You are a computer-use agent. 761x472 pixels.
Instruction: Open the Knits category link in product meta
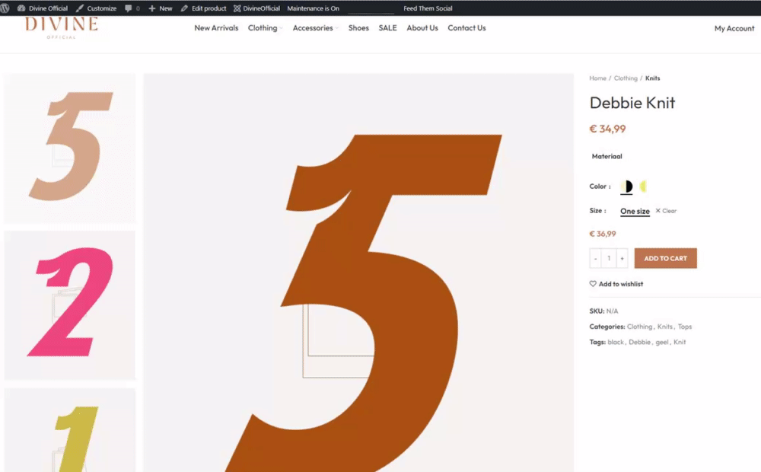pyautogui.click(x=665, y=327)
